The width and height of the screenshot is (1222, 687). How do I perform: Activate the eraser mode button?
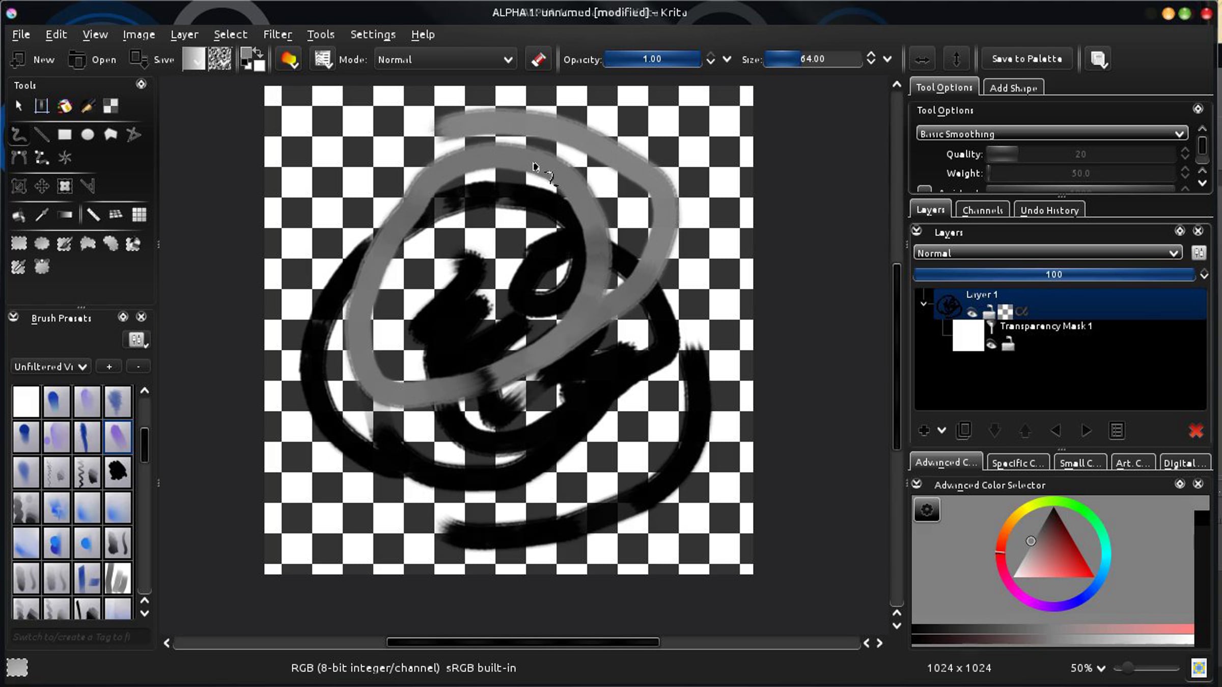click(538, 60)
